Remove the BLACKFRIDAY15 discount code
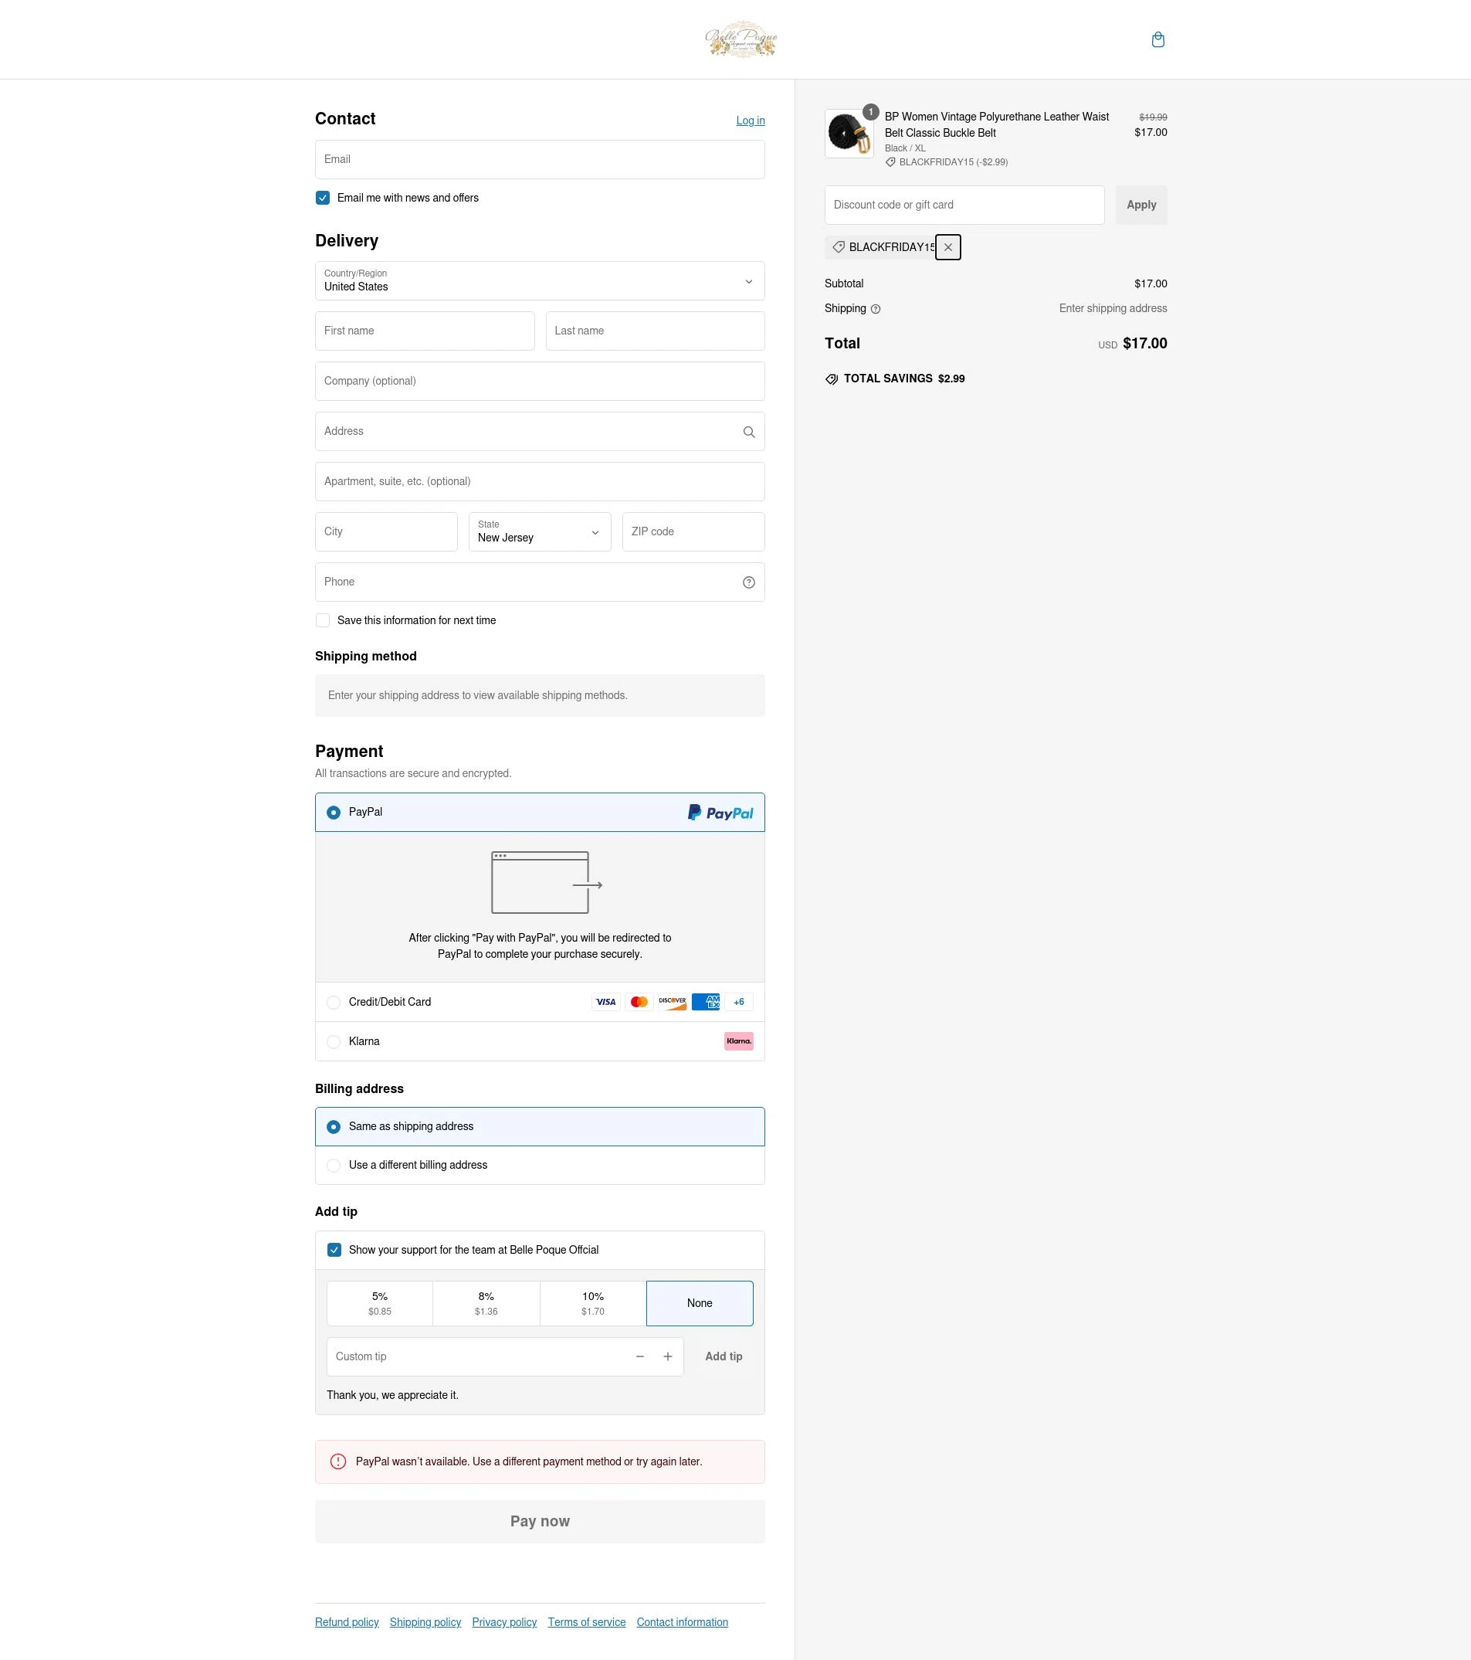The height and width of the screenshot is (1660, 1471). (947, 247)
